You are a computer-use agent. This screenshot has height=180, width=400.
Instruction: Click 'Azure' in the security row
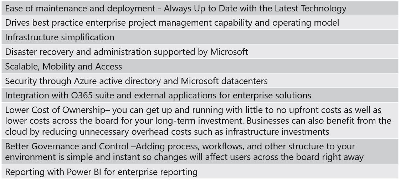84,81
